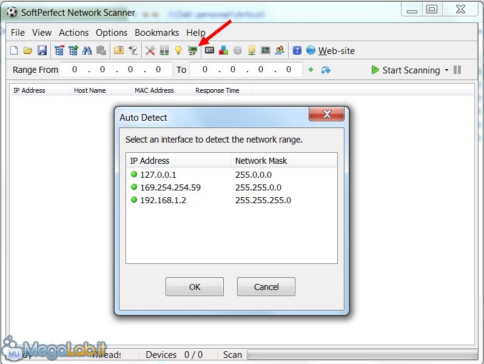This screenshot has width=484, height=364.
Task: Click network mask 255.255.0.0 cell
Action: (258, 187)
